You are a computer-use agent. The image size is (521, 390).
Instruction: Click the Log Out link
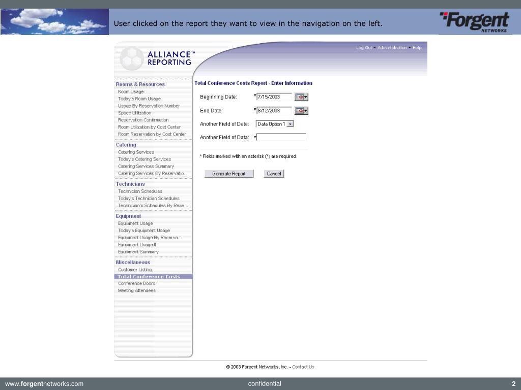(364, 48)
